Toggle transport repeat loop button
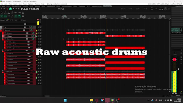This screenshot has height=103, width=183. [19, 9]
